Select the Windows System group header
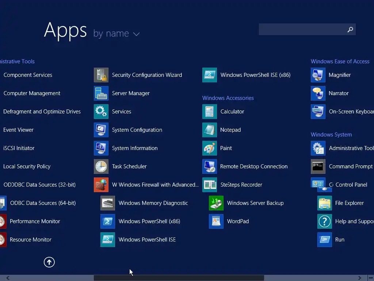Viewport: 374px width, 281px height. [x=331, y=135]
